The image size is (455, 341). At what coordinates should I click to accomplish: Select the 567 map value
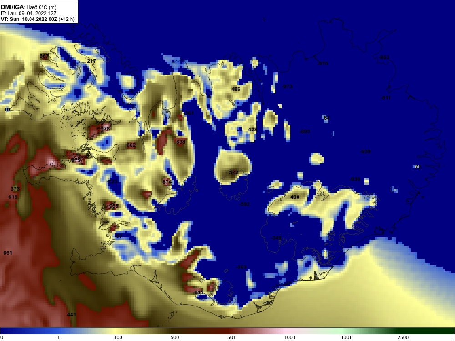coord(45,56)
